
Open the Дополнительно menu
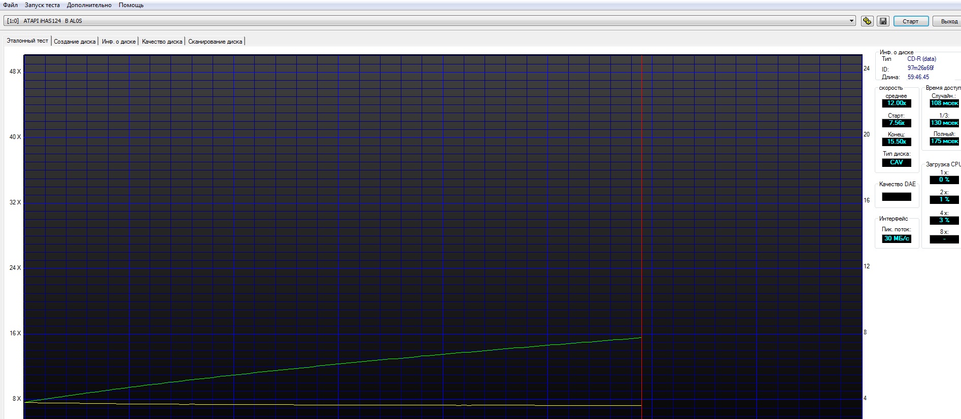click(89, 5)
